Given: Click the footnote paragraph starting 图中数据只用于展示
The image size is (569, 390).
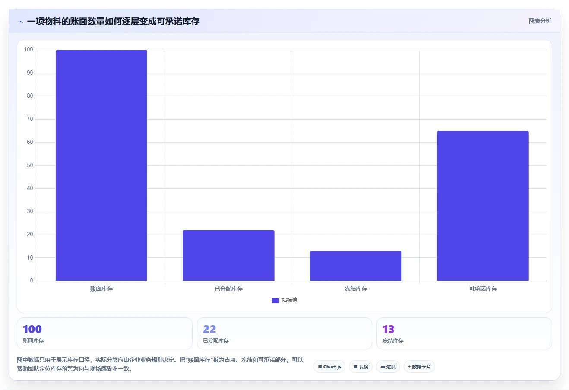Looking at the screenshot, I should [160, 364].
